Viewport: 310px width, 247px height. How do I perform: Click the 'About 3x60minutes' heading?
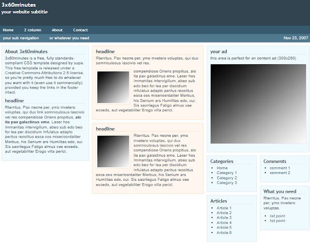[x=26, y=52]
